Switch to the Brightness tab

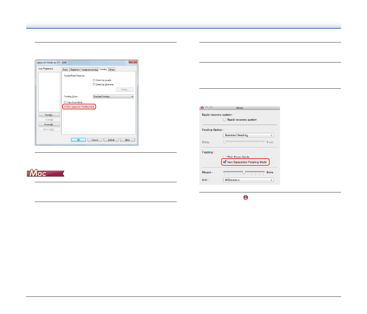75,70
